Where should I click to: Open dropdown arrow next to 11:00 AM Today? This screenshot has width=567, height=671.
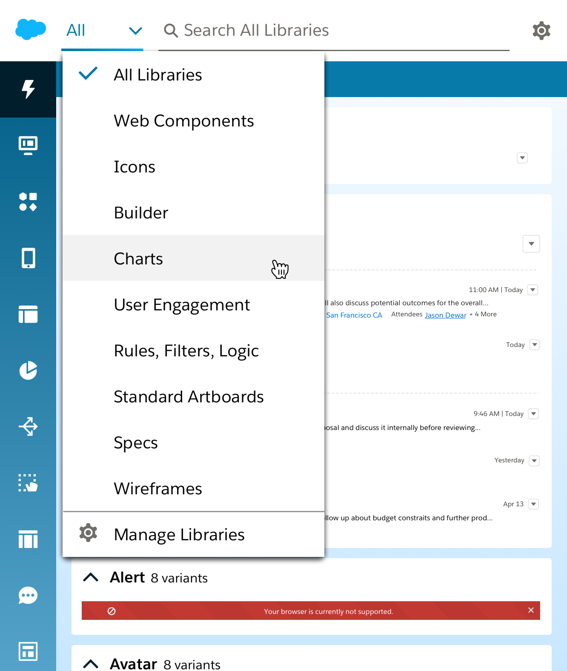click(x=533, y=290)
